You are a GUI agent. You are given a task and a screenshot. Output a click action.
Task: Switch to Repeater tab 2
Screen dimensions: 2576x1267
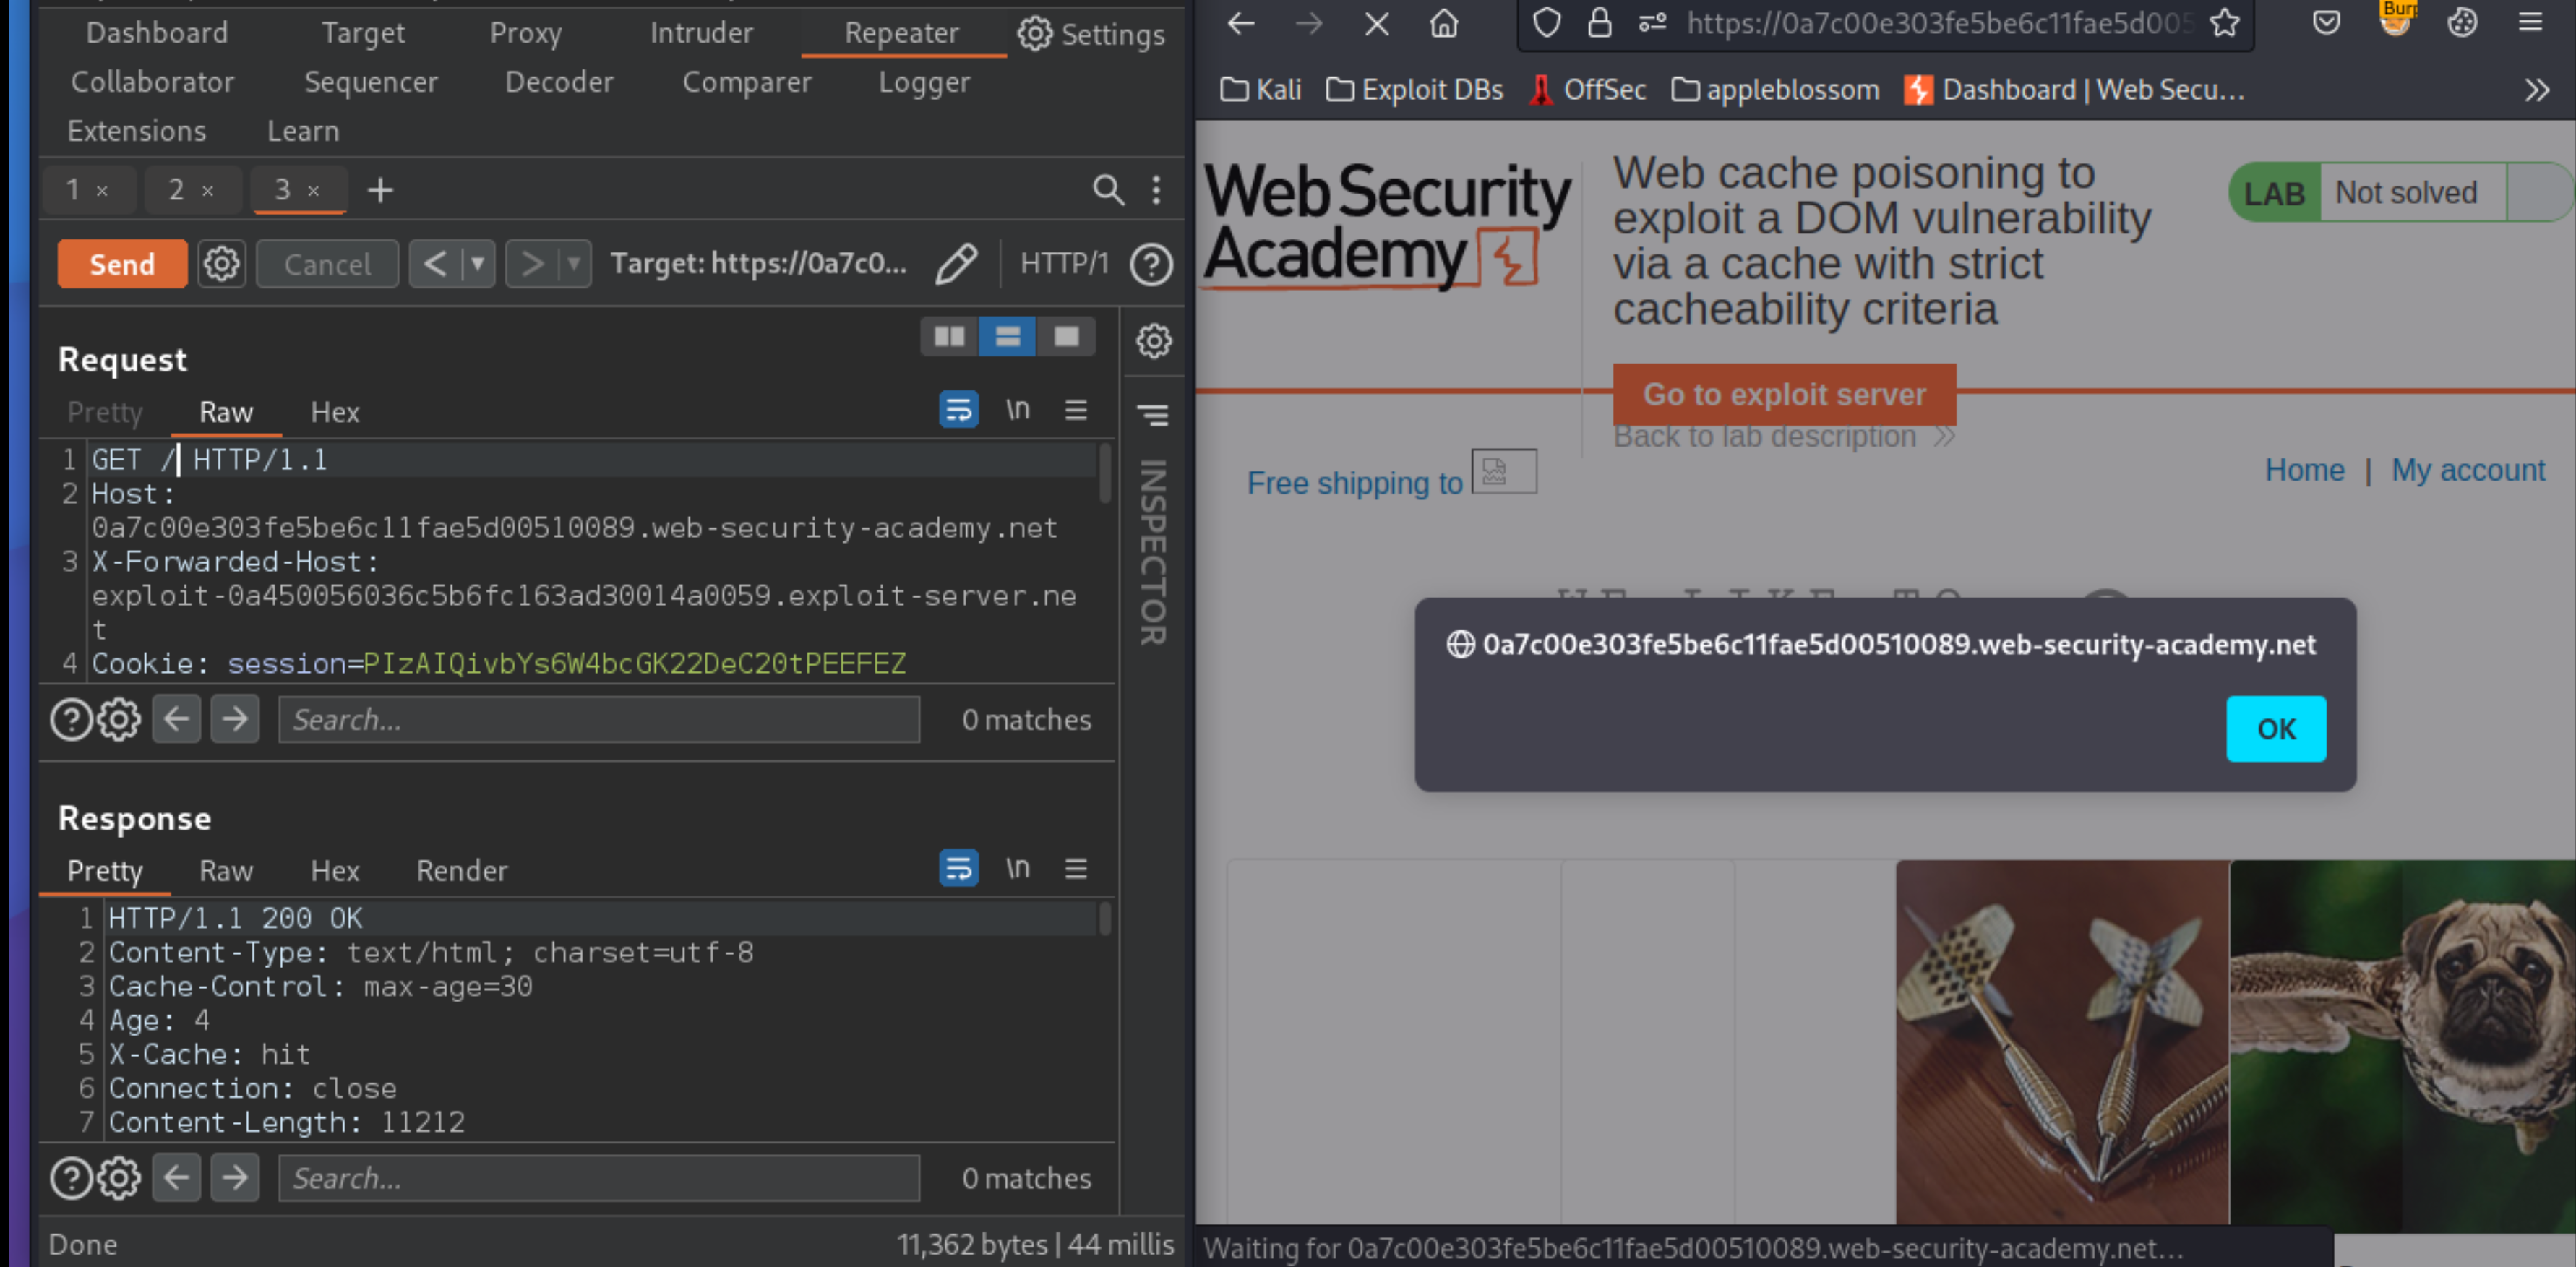coord(176,189)
